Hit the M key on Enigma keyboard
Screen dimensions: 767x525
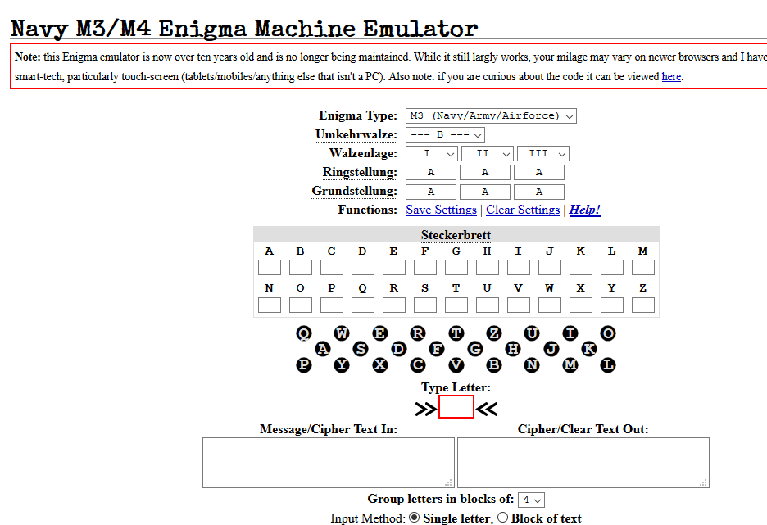click(570, 365)
